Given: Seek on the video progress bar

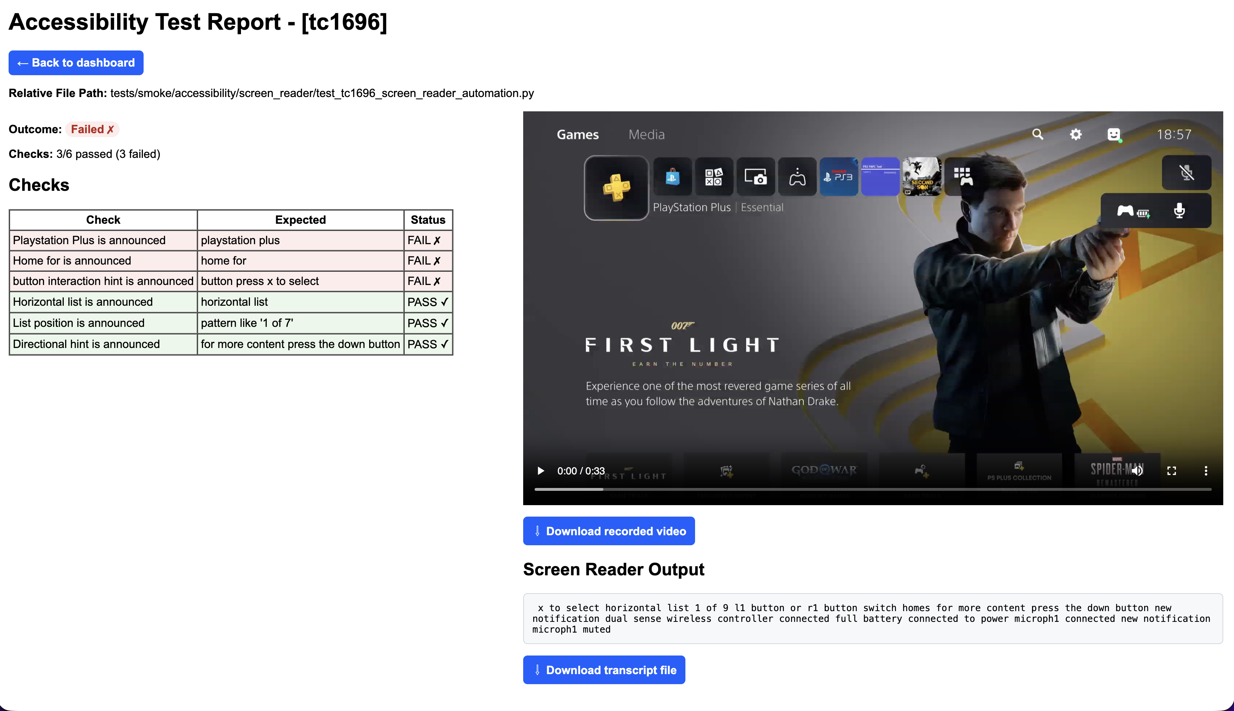Looking at the screenshot, I should 873,489.
